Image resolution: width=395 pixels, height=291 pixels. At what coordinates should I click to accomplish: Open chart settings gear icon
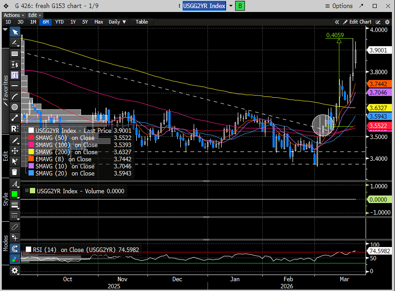coord(387,22)
